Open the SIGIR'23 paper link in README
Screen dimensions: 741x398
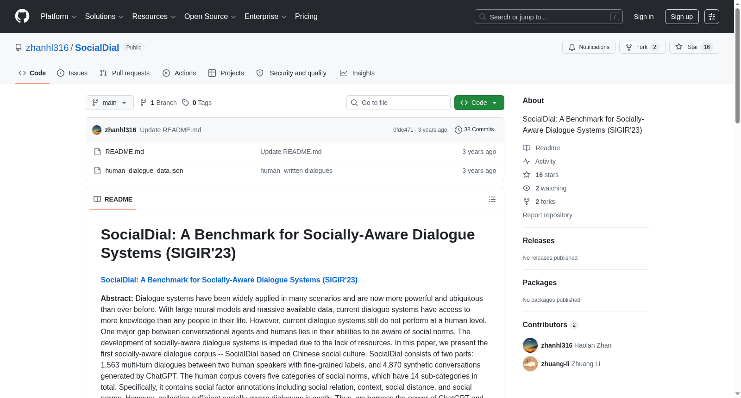point(229,280)
